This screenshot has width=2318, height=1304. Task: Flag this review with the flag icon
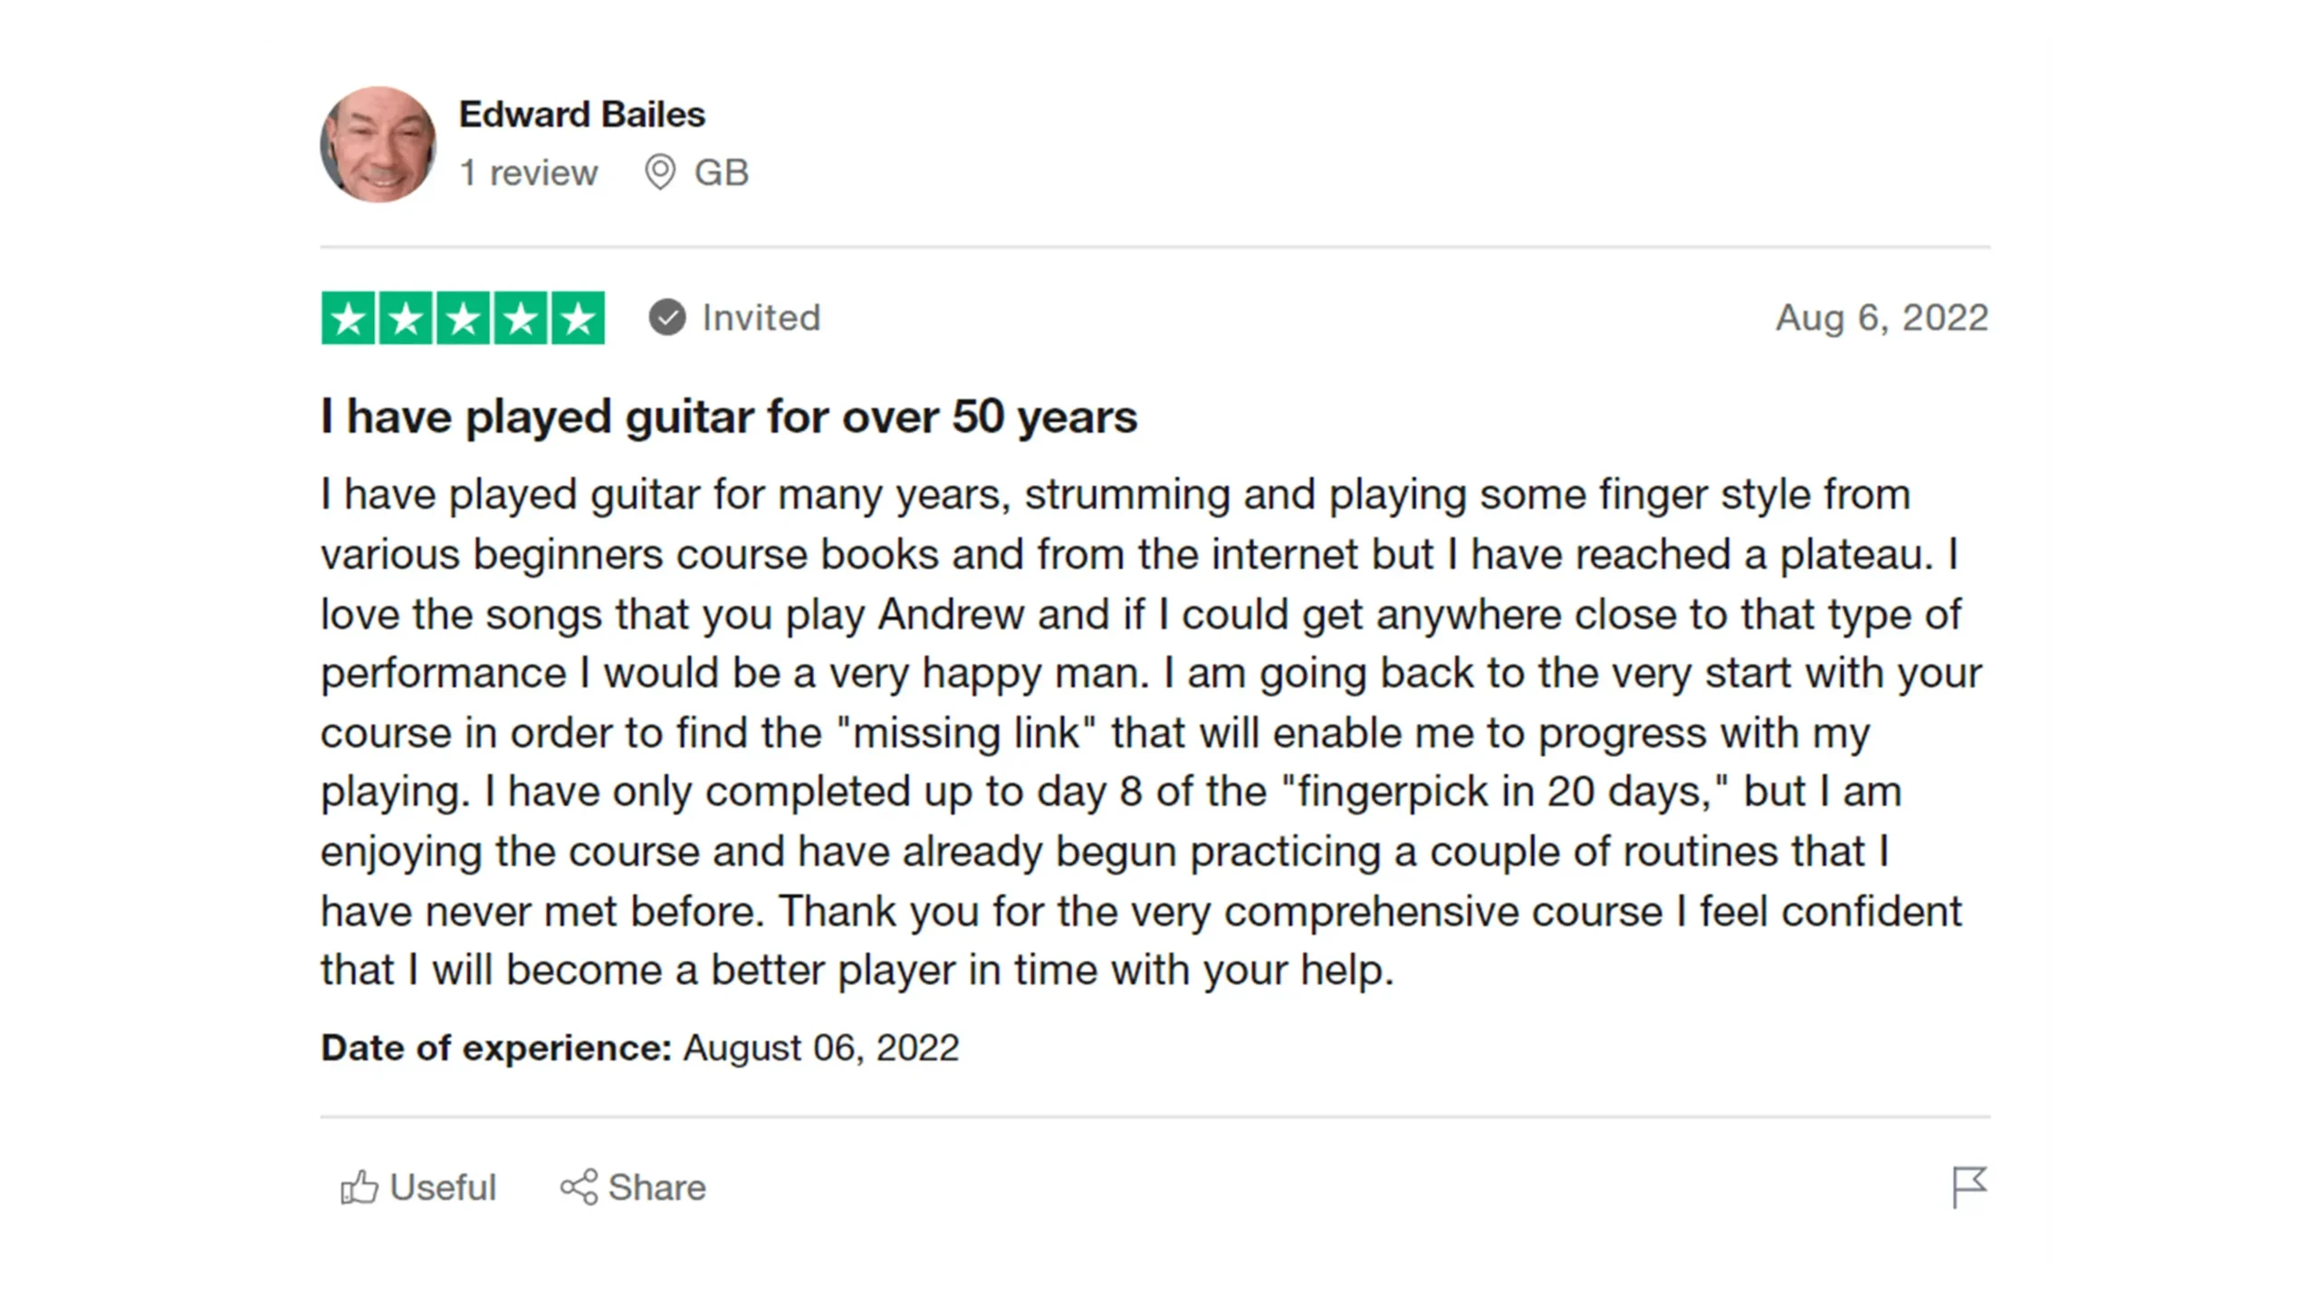tap(1969, 1186)
